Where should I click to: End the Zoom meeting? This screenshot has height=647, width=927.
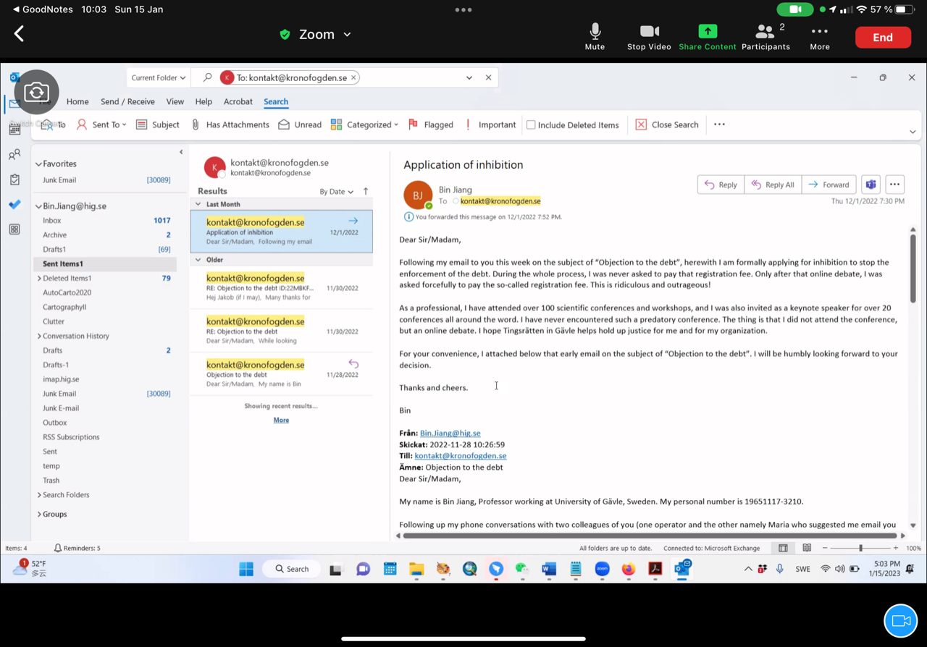click(883, 38)
